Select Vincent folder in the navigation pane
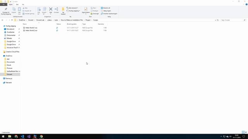Screen dimensions: 248x139 pyautogui.click(x=9, y=75)
